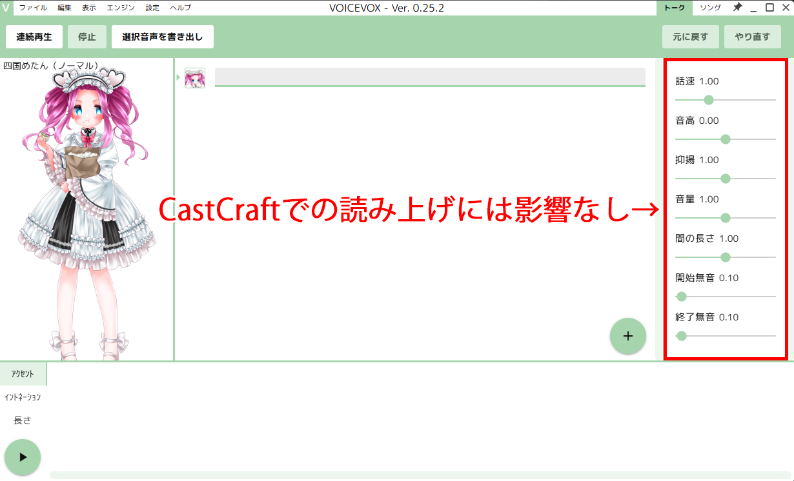
Task: Close the VOICEVOX window
Action: coord(785,8)
